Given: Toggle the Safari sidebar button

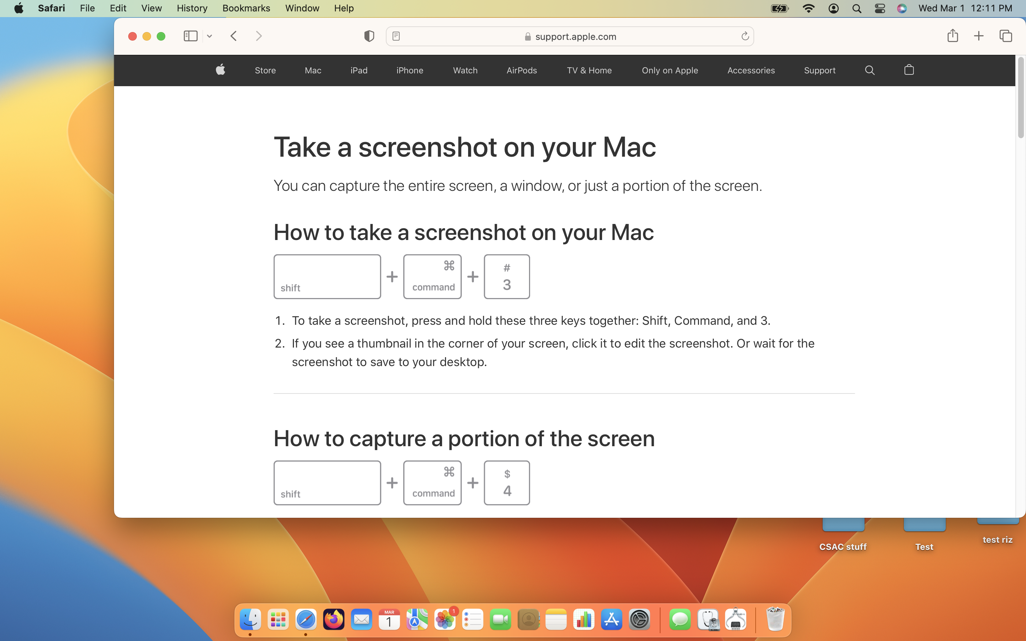Looking at the screenshot, I should pyautogui.click(x=190, y=36).
